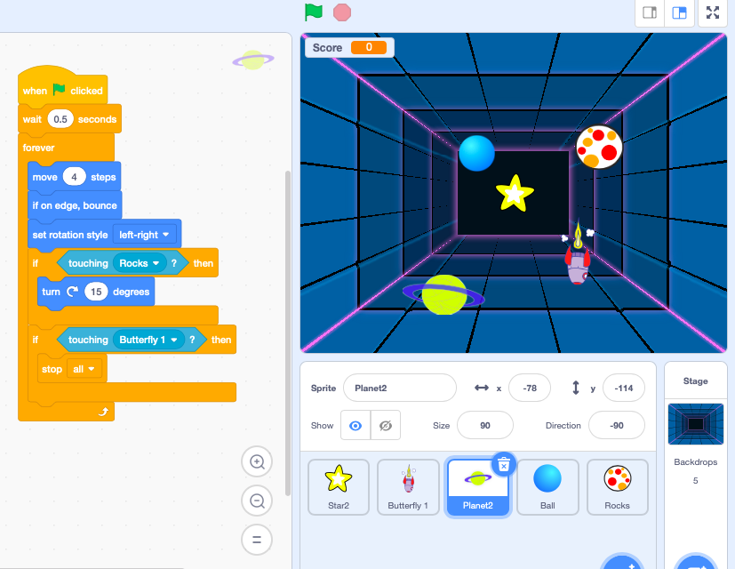Show the Planet2 sprite with eye toggle
Screen dimensions: 735x569
click(355, 425)
